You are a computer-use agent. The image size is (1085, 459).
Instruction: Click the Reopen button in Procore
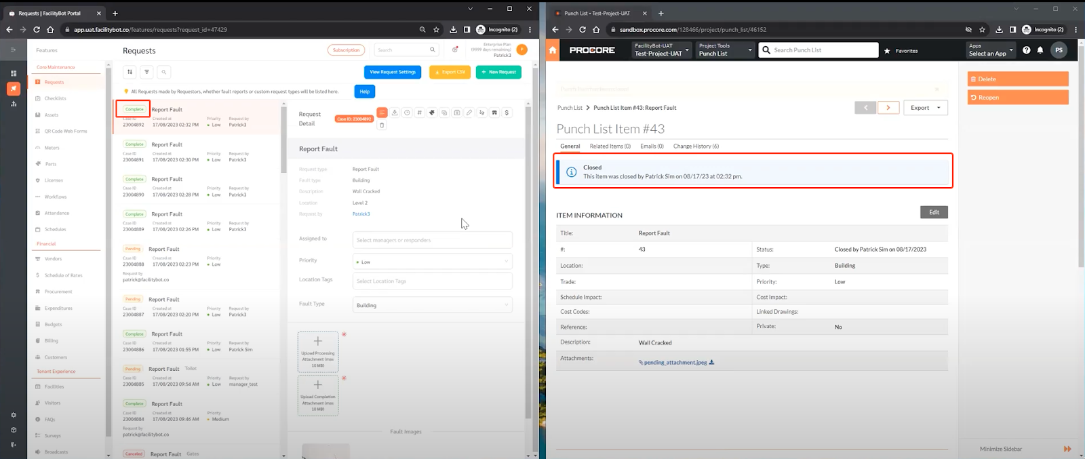point(1018,98)
